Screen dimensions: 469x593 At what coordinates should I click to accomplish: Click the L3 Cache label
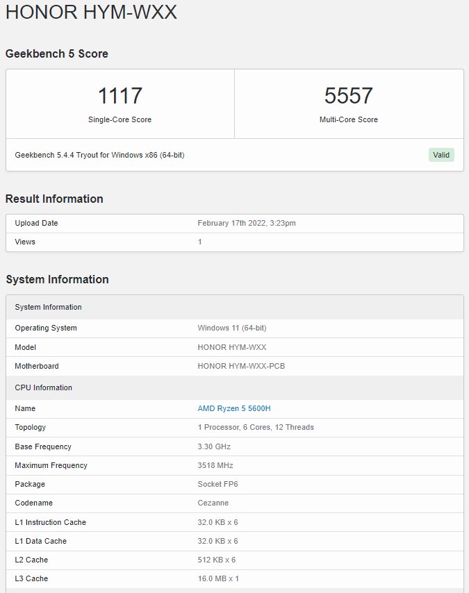(x=31, y=578)
